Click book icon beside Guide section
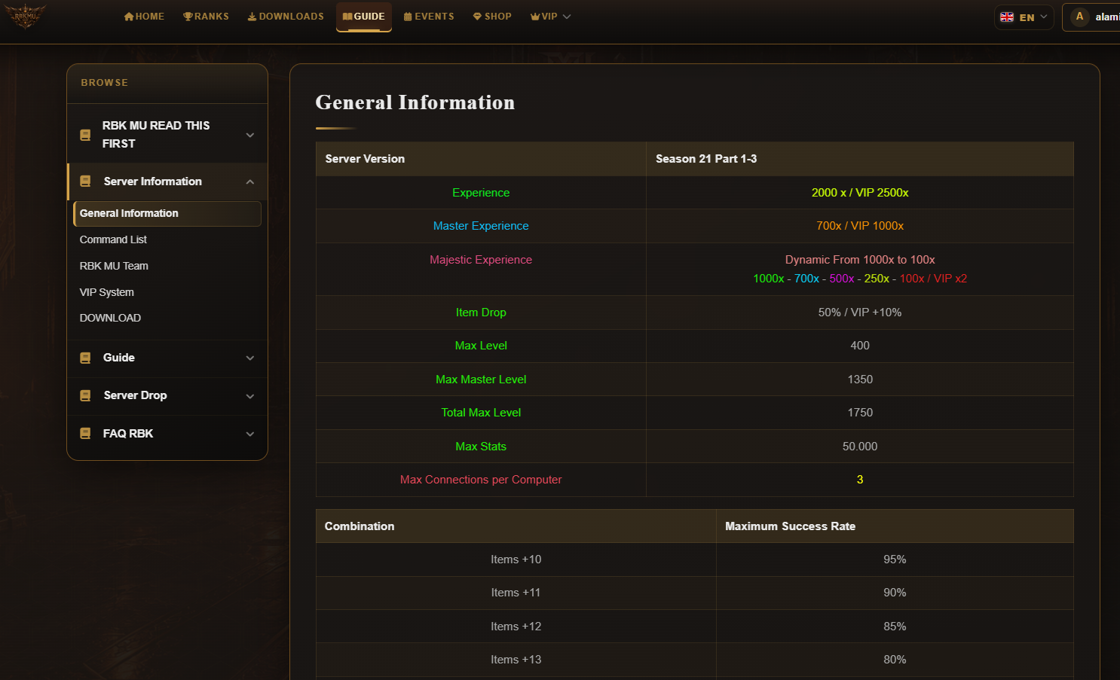Screen dimensions: 1120x680 tap(85, 358)
